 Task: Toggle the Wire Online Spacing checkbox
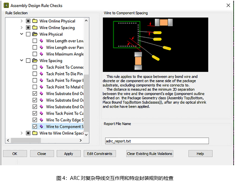28,27
